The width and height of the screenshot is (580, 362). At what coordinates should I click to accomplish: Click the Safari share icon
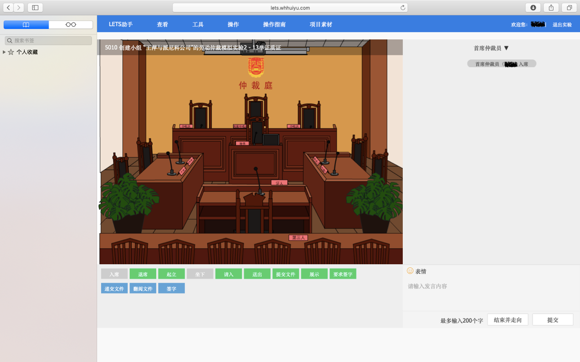[x=551, y=8]
